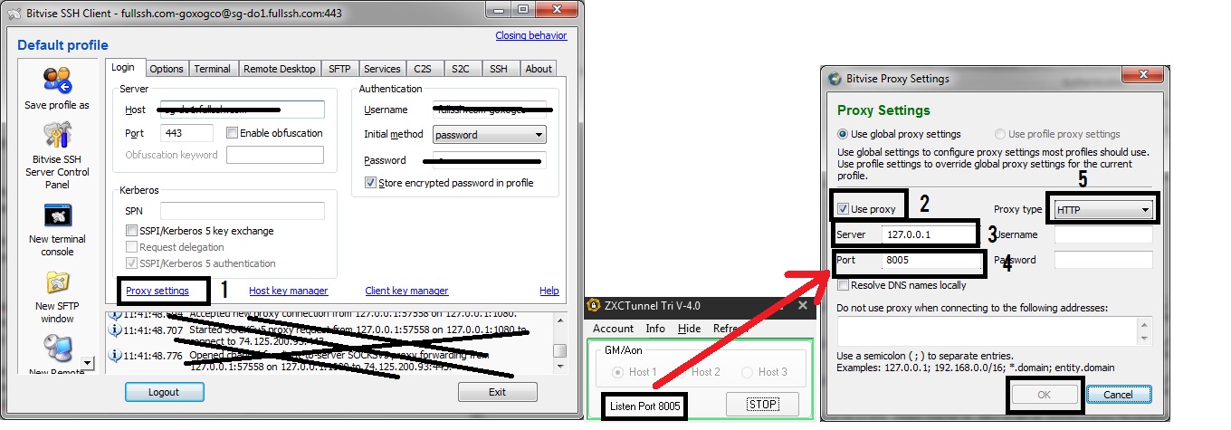Click the log panel scrollbar
Screen dimensions: 1231x430
[560, 341]
